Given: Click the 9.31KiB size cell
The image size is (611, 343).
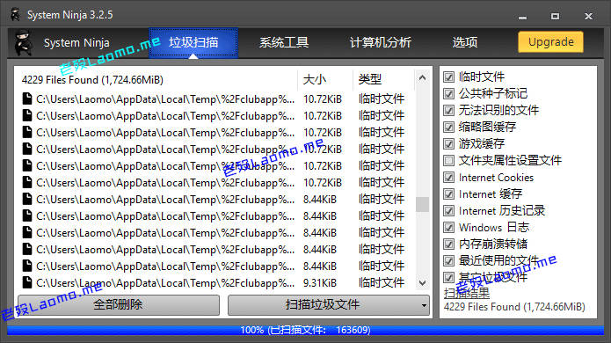Looking at the screenshot, I should pyautogui.click(x=320, y=283).
